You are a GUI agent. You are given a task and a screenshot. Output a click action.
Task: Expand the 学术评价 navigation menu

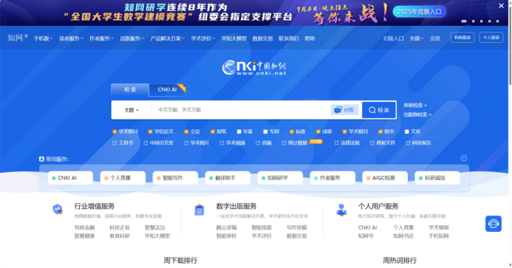click(x=202, y=38)
